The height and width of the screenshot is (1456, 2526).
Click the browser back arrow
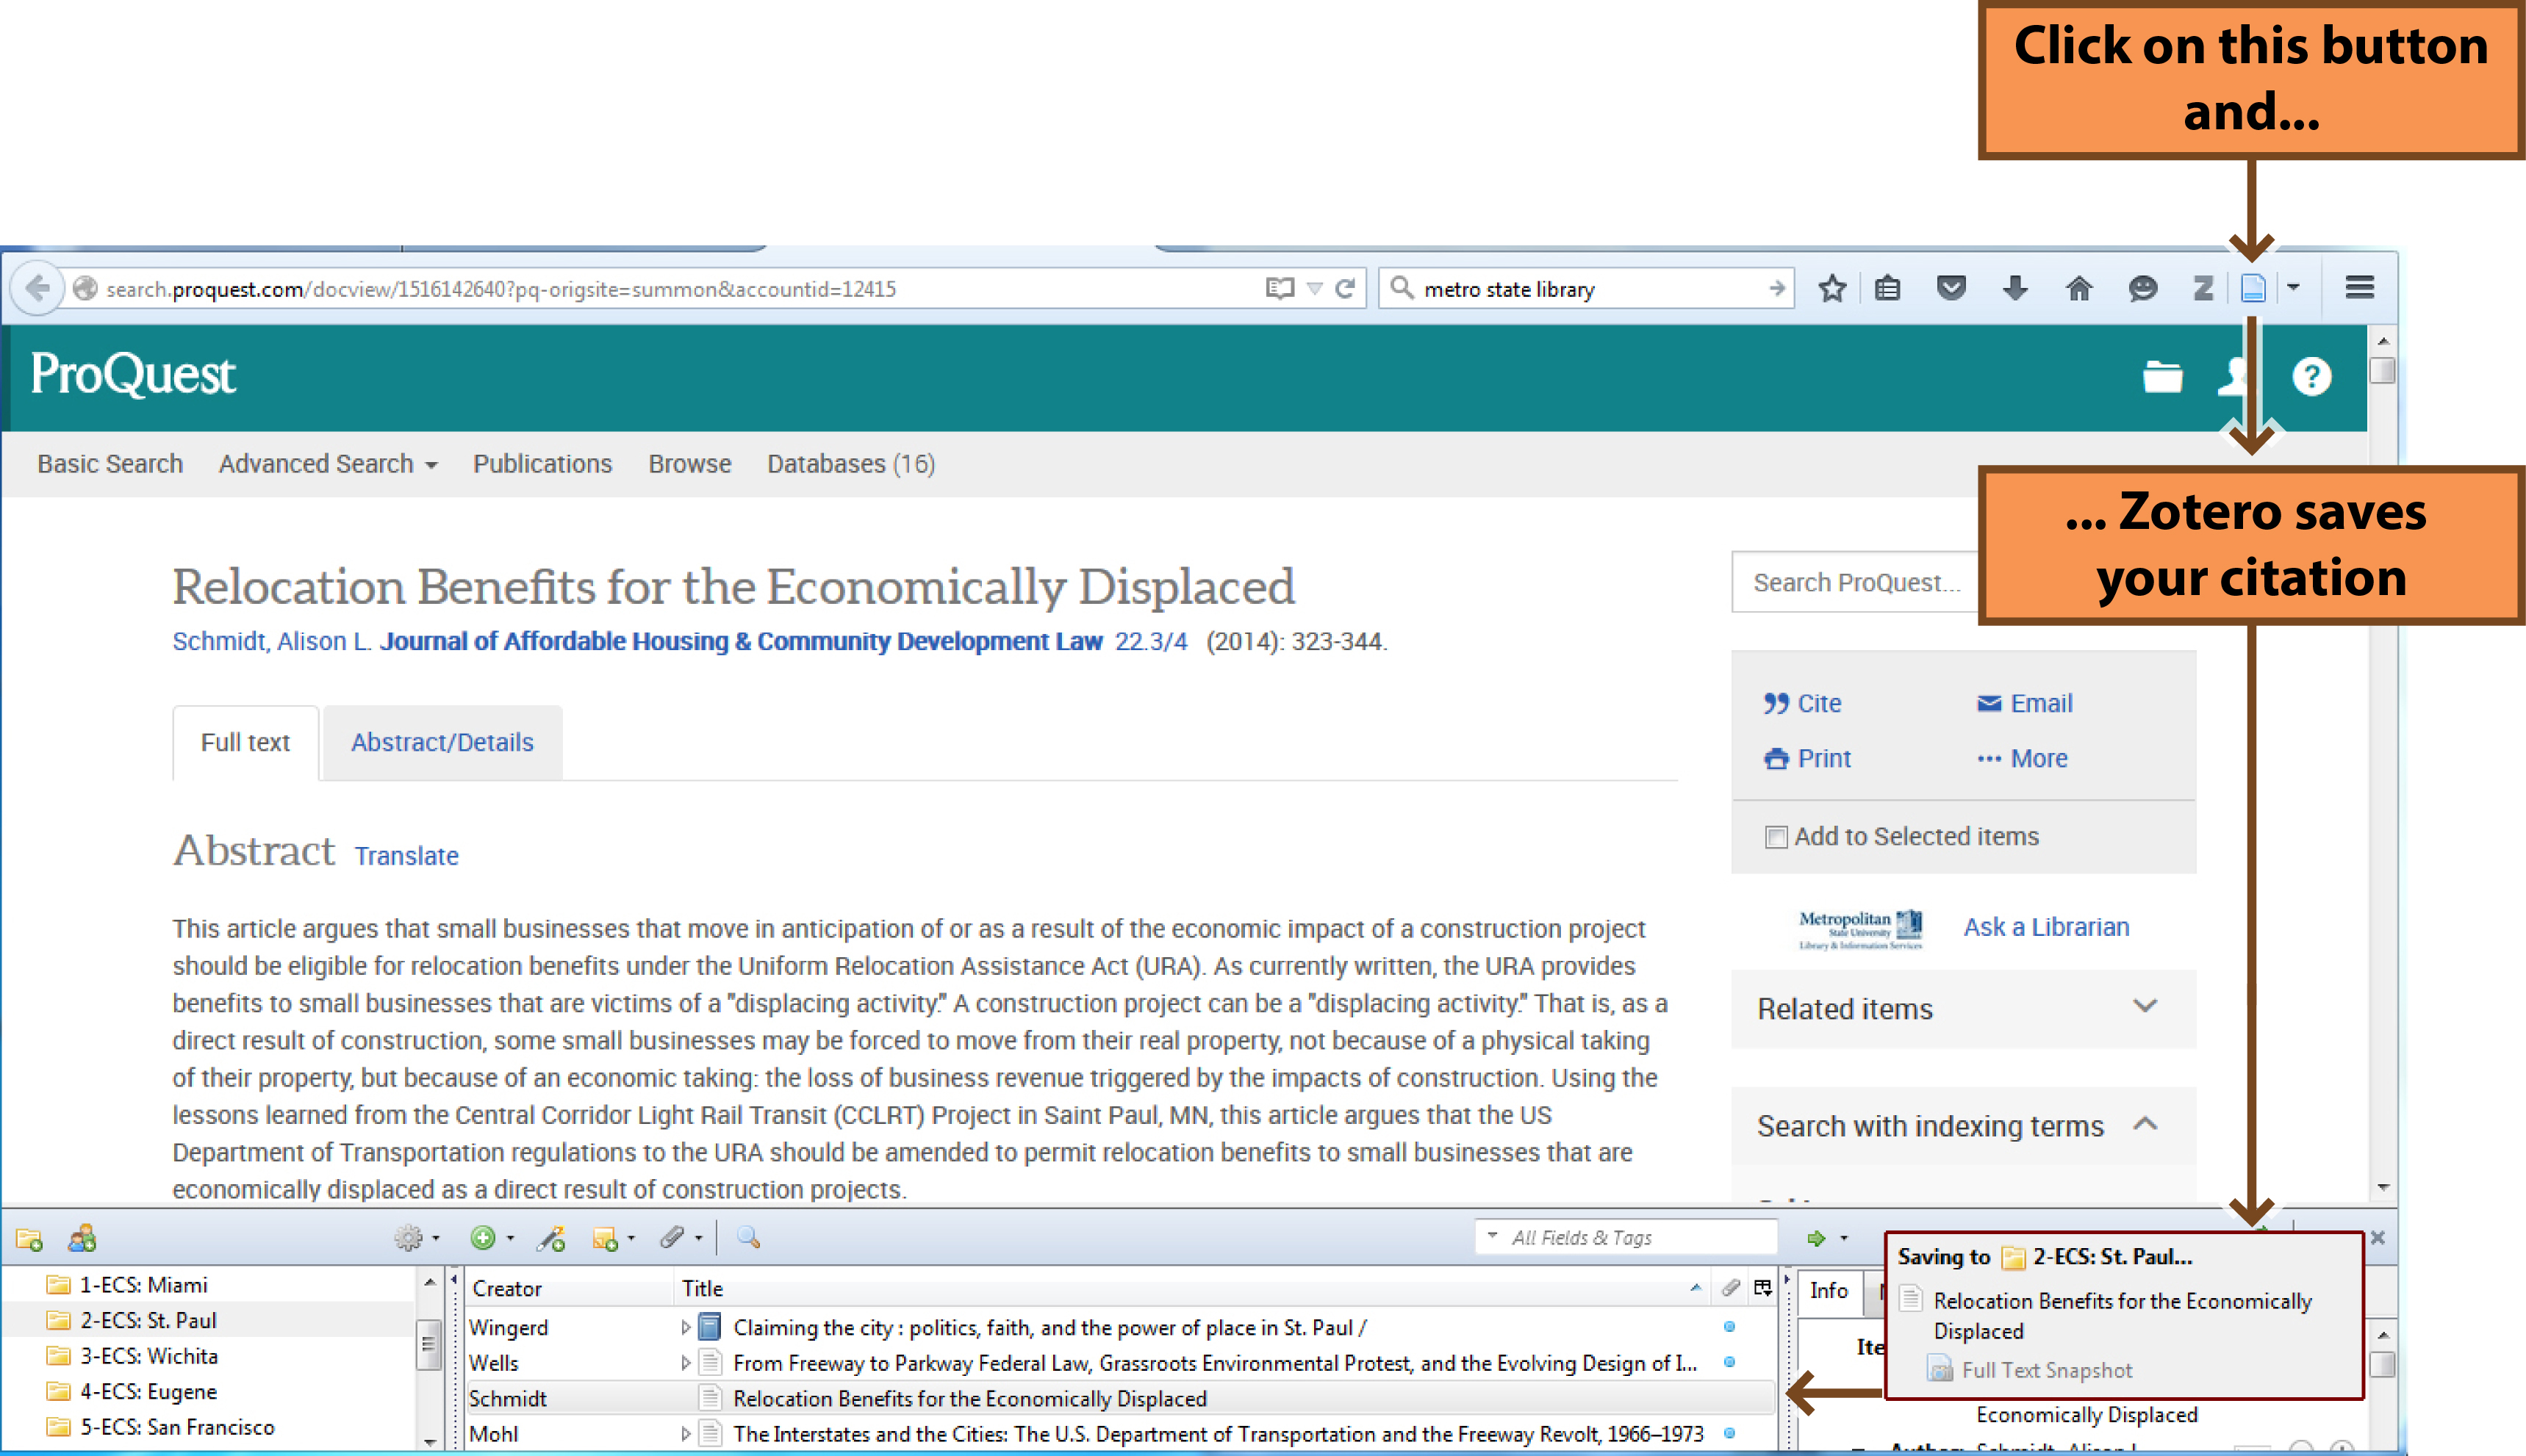(x=37, y=289)
